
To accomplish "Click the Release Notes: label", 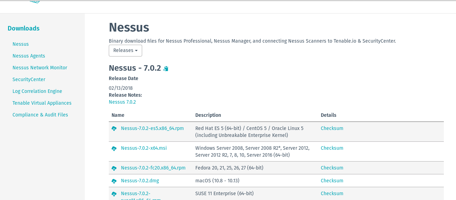I will [x=125, y=95].
